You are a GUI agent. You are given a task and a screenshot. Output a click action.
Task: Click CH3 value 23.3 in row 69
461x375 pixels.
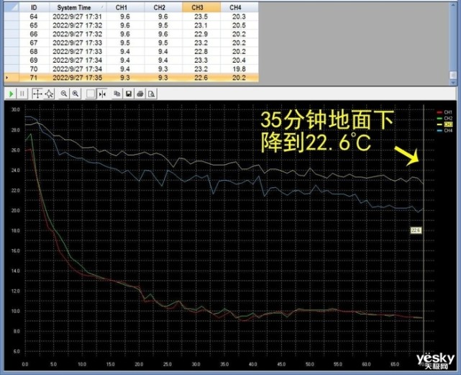(201, 60)
